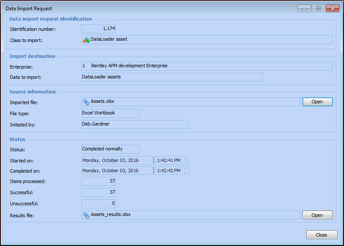
Task: Click the Status field showing Completed normally
Action: (x=111, y=149)
